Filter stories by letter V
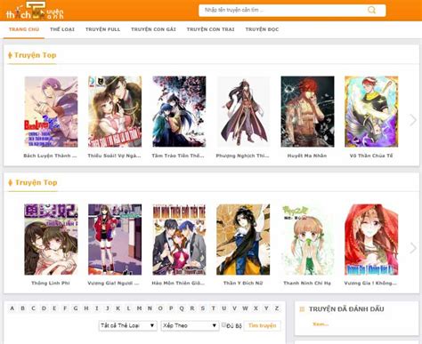The height and width of the screenshot is (344, 422). click(234, 308)
